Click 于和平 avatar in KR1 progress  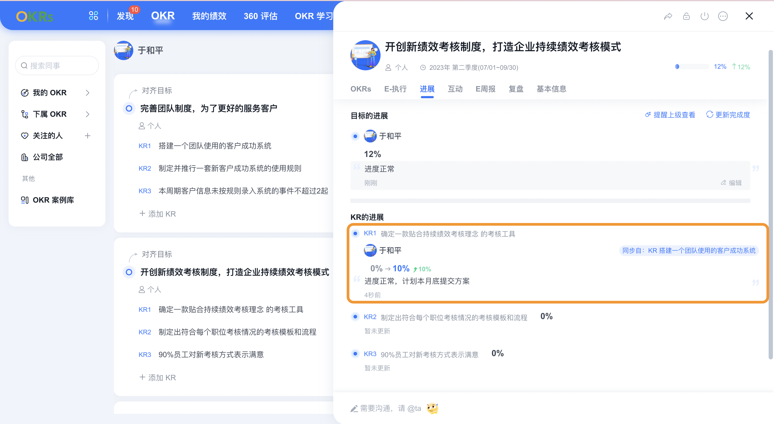pyautogui.click(x=370, y=250)
